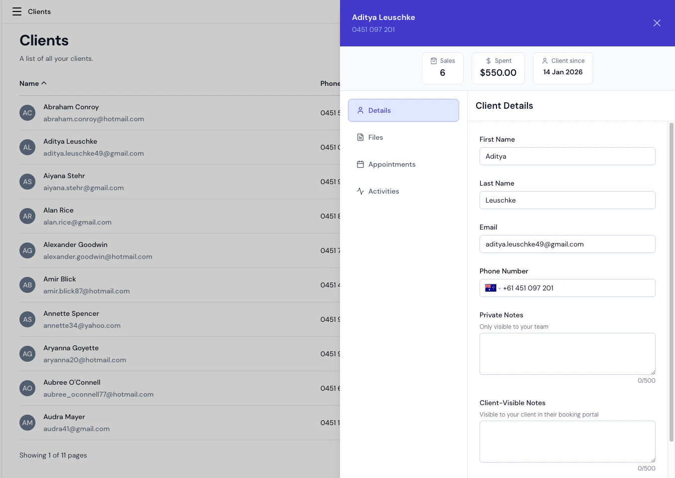Screen dimensions: 675x478
Task: Click the Email field showing aditya.leuschke49@gmail.com
Action: pos(567,244)
